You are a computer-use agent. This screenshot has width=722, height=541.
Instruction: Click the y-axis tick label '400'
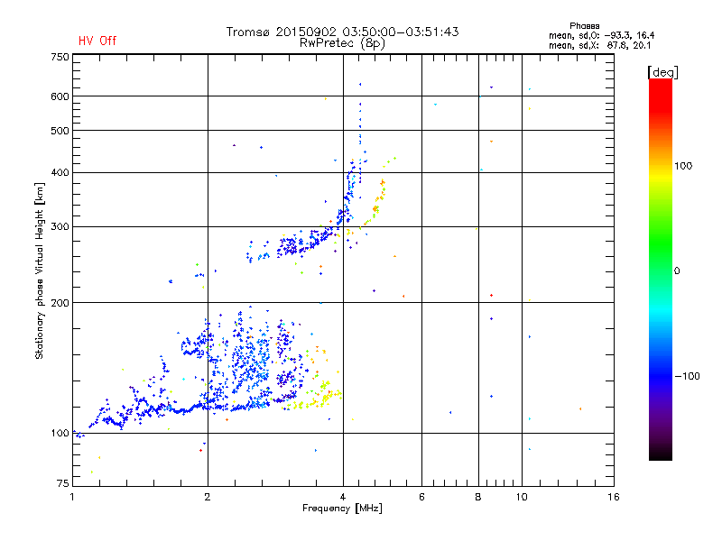[x=60, y=173]
